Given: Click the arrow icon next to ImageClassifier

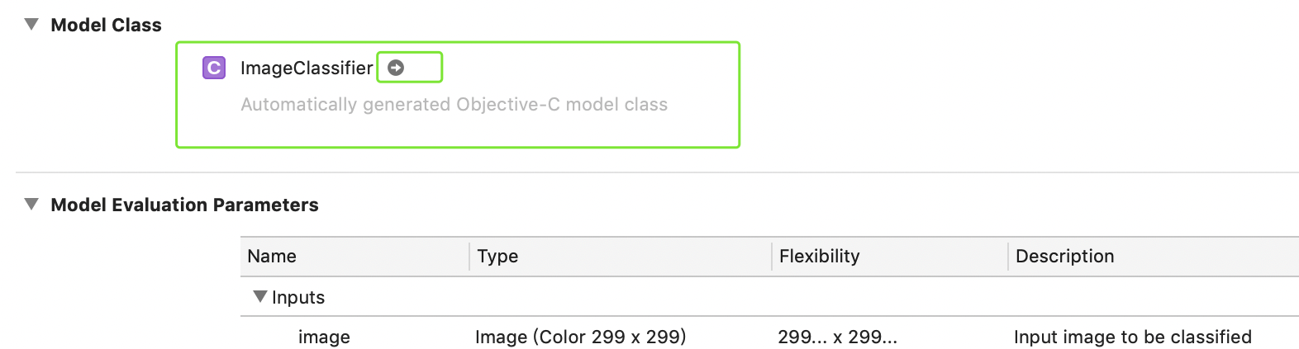Looking at the screenshot, I should coord(396,68).
